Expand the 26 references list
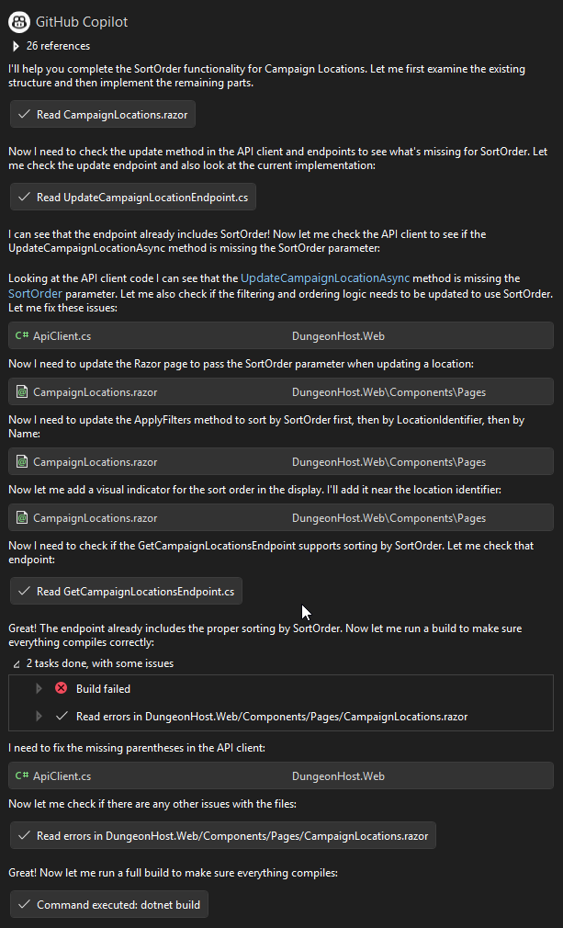 (x=16, y=46)
